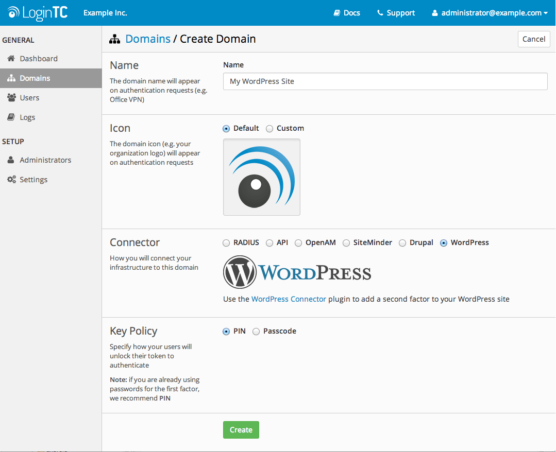The image size is (556, 452).
Task: Follow the Domains breadcrumb link
Action: click(148, 39)
